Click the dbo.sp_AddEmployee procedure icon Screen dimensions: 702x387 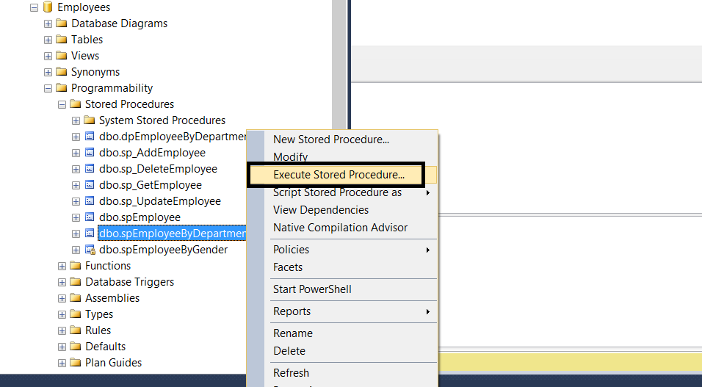(90, 153)
